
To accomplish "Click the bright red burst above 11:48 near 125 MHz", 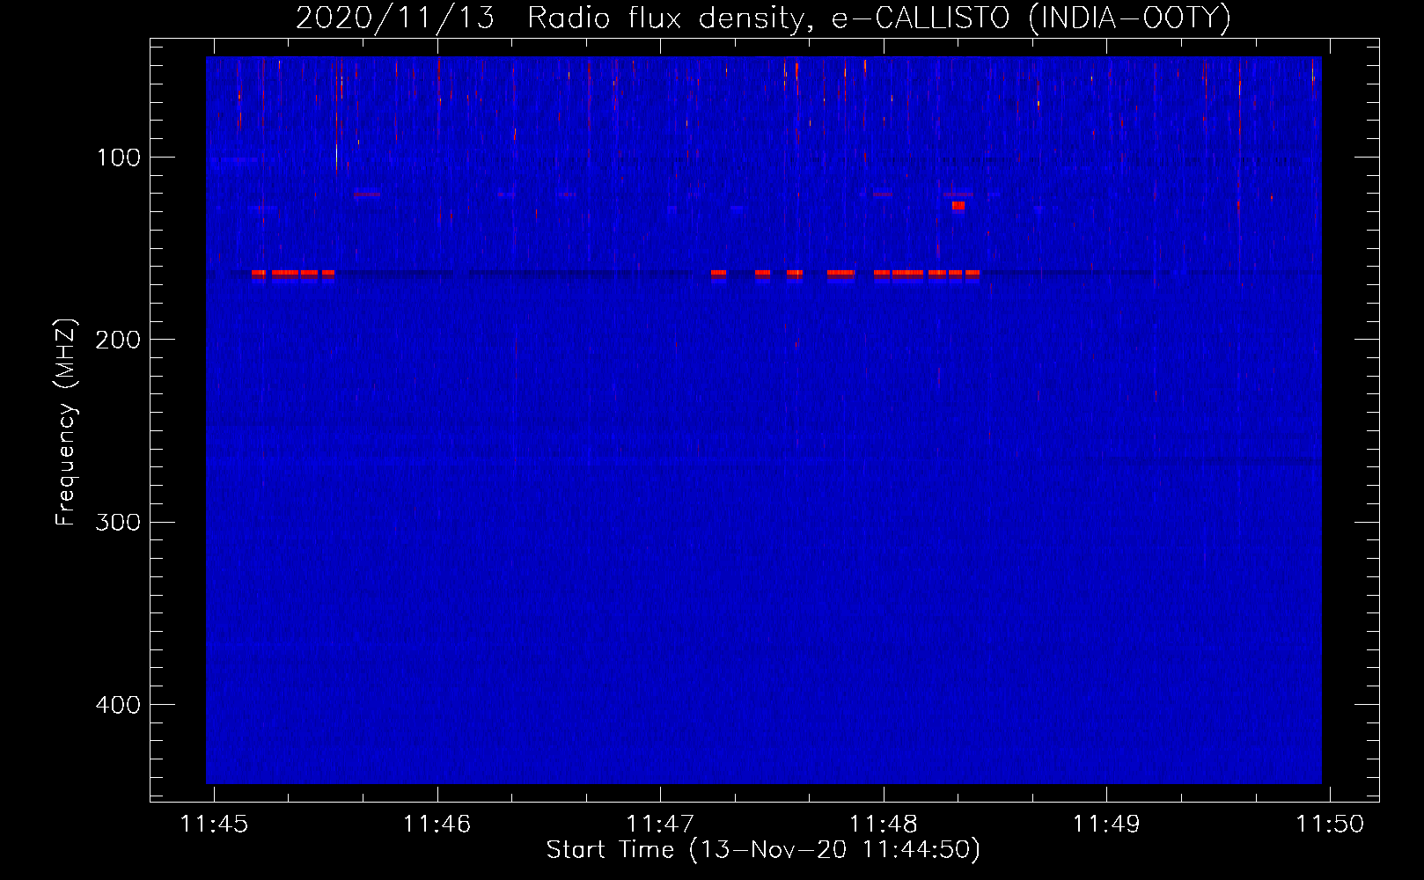I will [x=958, y=206].
